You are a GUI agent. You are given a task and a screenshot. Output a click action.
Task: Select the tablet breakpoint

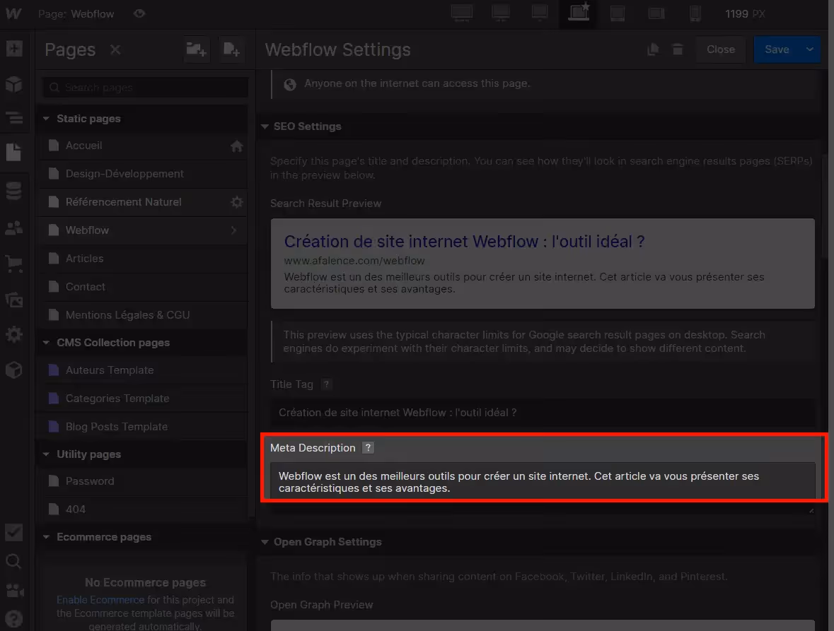(618, 13)
